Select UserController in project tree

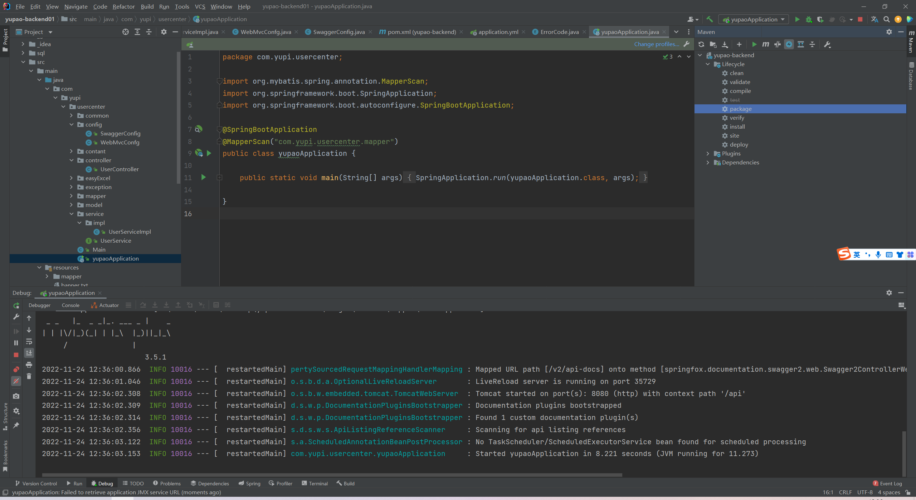coord(120,169)
